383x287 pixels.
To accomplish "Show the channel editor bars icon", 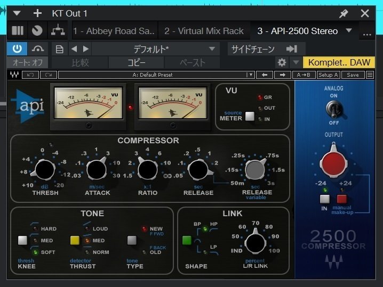I will coord(18,31).
